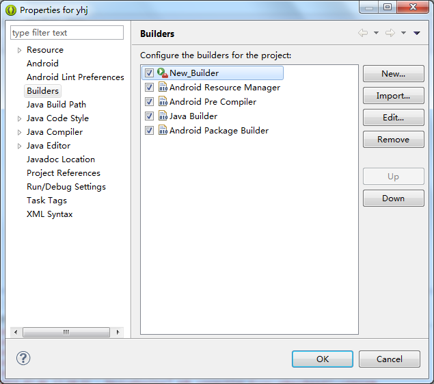Click the Cancel button
The image size is (434, 384).
coord(390,359)
